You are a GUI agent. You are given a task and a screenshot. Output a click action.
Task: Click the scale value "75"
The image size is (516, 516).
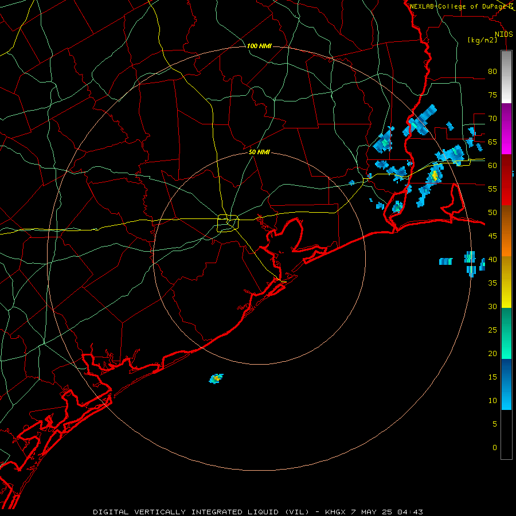492,95
